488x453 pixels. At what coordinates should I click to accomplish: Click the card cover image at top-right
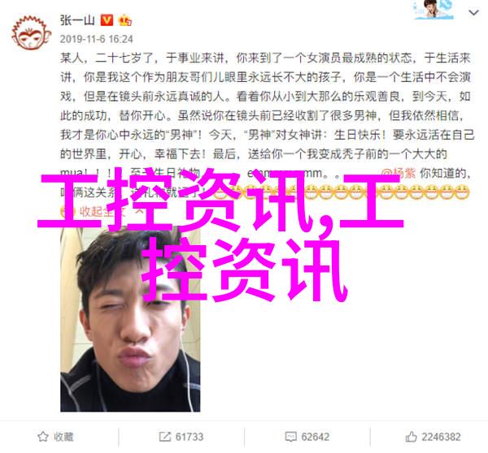(434, 10)
